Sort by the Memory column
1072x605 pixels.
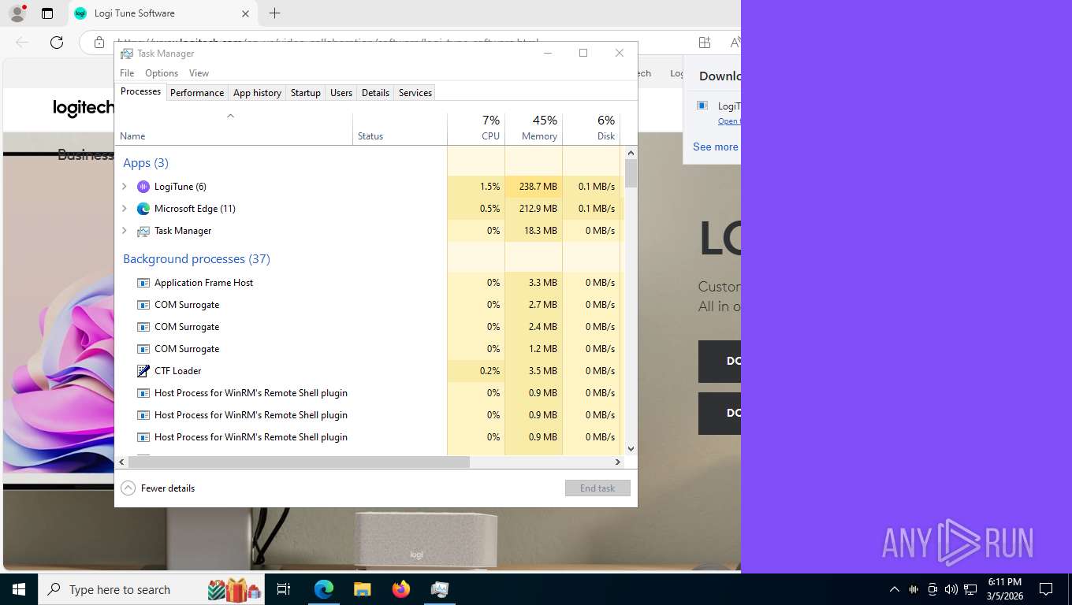tap(534, 128)
